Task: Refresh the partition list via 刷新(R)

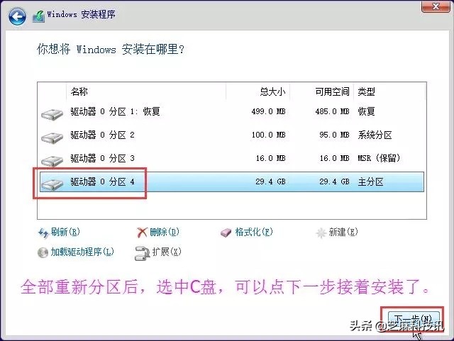Action: point(59,232)
